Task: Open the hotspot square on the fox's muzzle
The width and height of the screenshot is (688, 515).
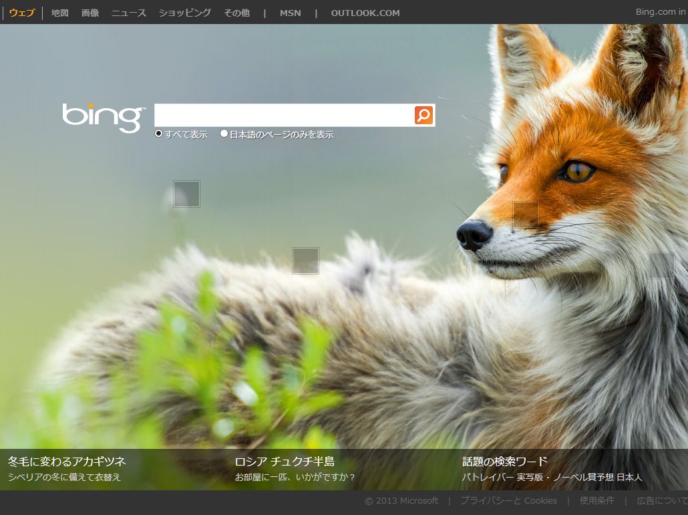Action: click(526, 215)
